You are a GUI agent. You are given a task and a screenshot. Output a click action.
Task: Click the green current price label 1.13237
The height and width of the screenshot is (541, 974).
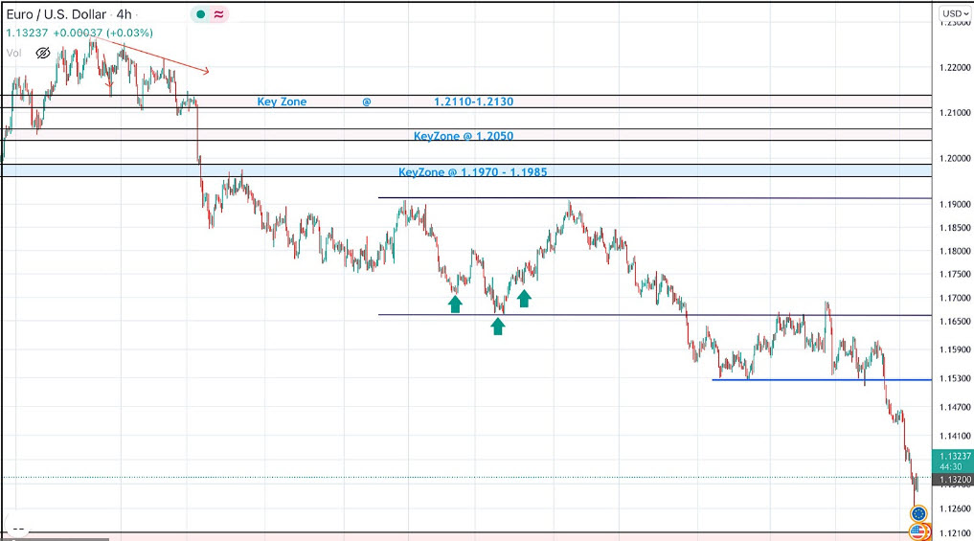(x=953, y=457)
